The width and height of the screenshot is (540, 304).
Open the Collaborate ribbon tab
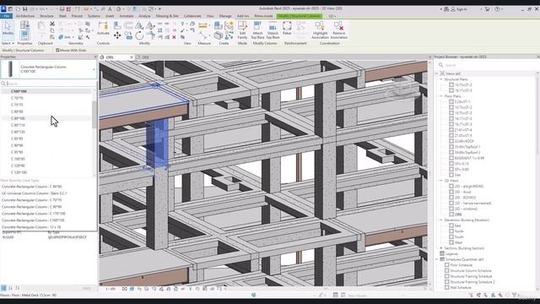192,16
